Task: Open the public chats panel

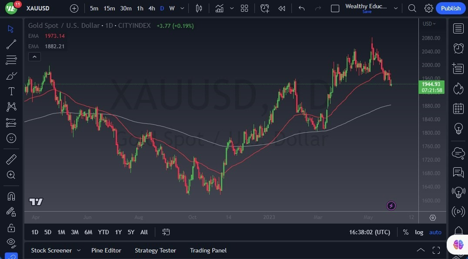Action: pyautogui.click(x=458, y=153)
